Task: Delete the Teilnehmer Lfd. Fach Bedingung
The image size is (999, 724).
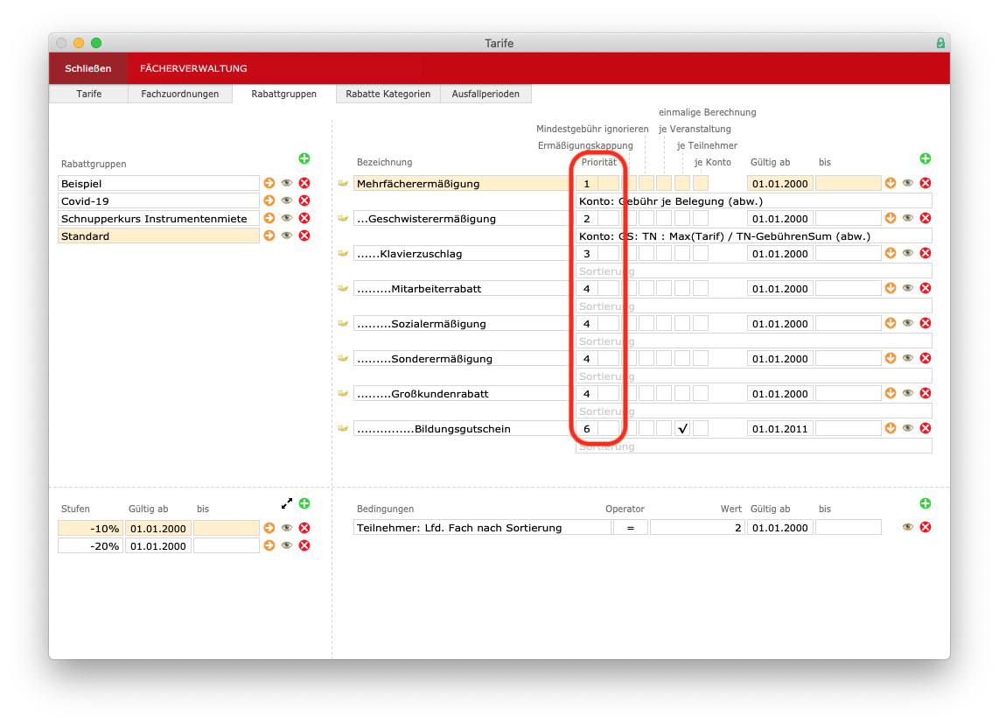Action: (x=926, y=527)
